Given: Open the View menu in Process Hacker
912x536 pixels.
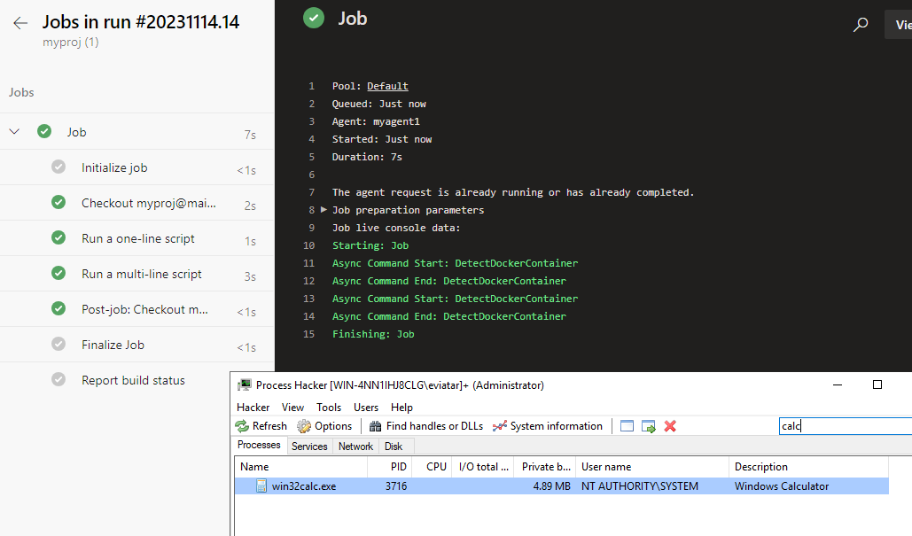Looking at the screenshot, I should coord(292,407).
